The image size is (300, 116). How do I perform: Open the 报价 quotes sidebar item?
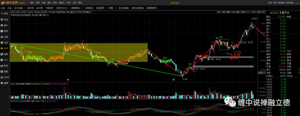tap(5, 25)
